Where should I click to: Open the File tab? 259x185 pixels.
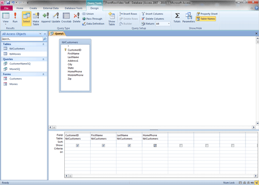click(6, 8)
